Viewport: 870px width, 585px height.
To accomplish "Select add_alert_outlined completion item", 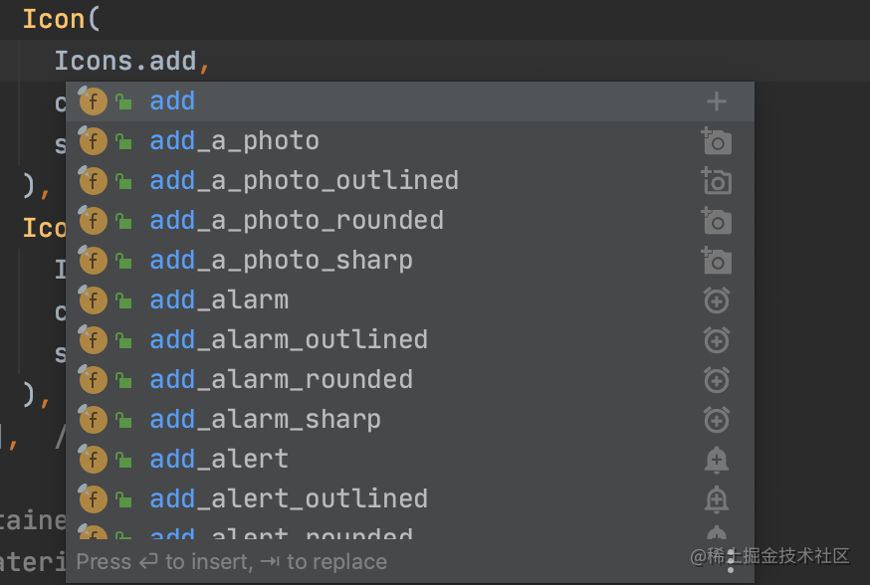I will [409, 499].
